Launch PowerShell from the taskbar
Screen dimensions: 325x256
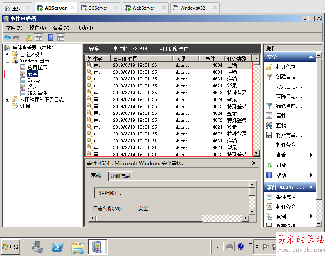[57, 247]
